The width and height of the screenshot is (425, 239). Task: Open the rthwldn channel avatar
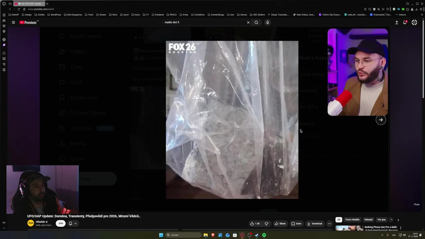point(31,223)
